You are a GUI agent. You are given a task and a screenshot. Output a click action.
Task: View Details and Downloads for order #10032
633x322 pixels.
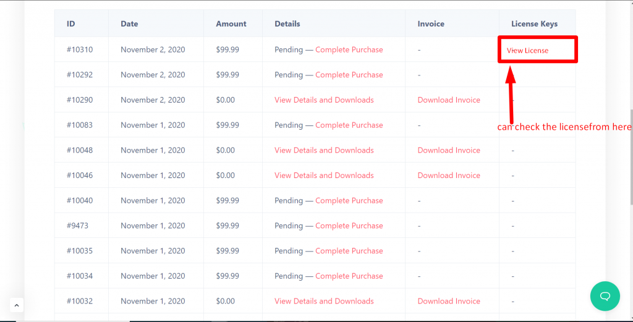pos(324,302)
